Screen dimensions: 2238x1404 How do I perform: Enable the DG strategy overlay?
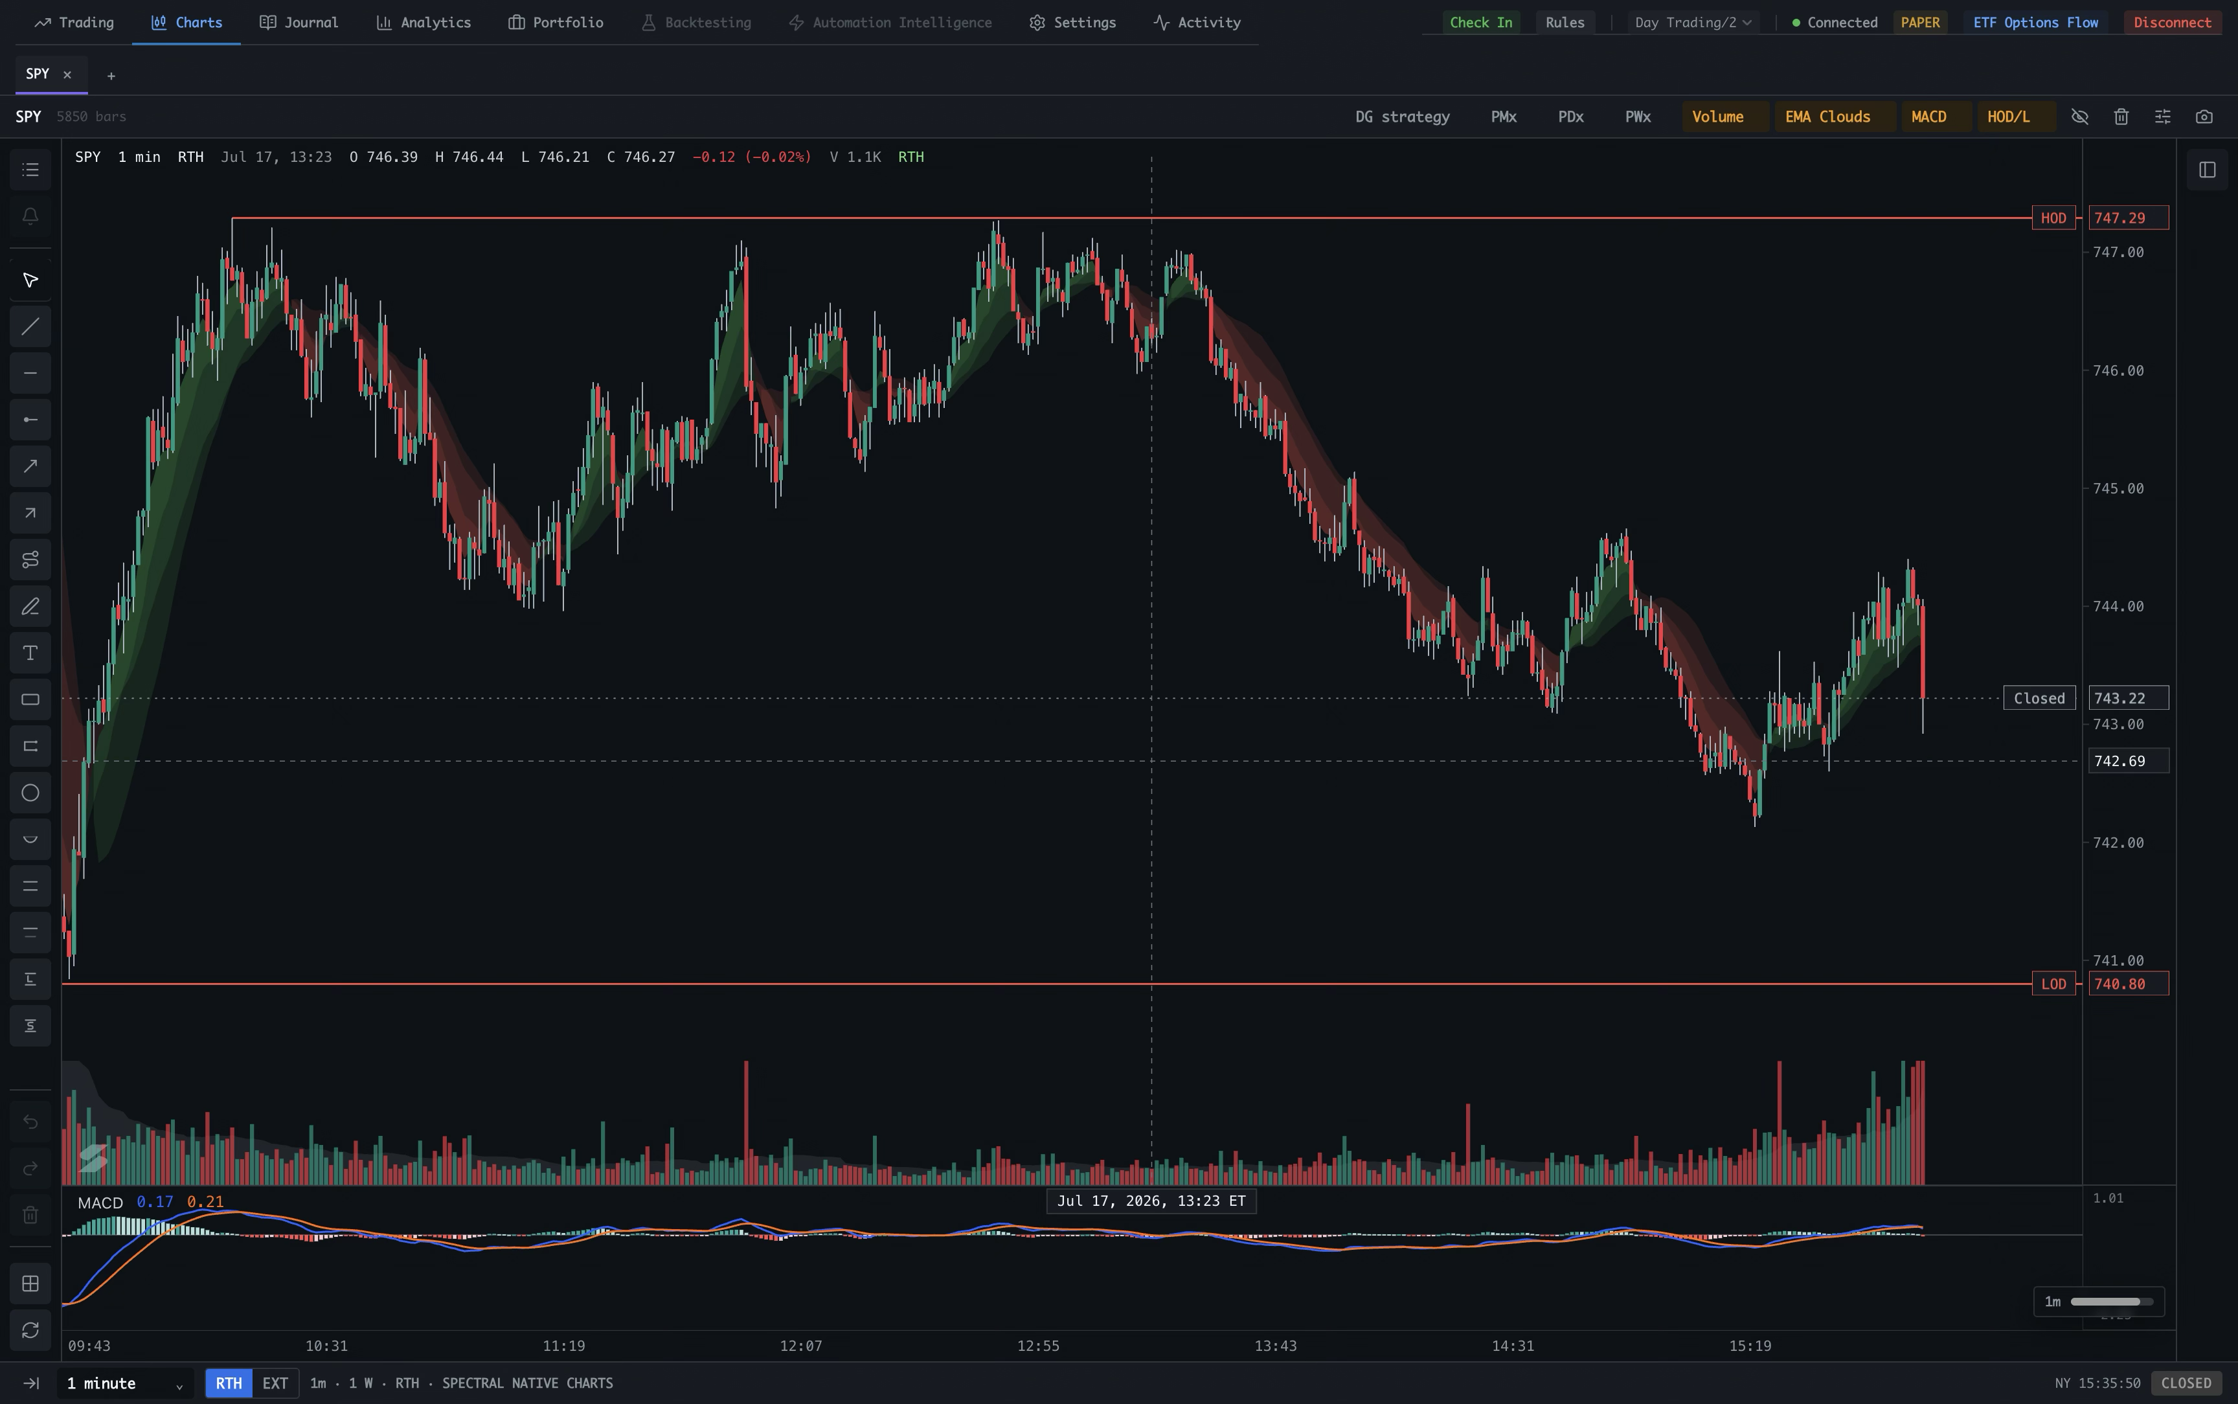pos(1403,117)
